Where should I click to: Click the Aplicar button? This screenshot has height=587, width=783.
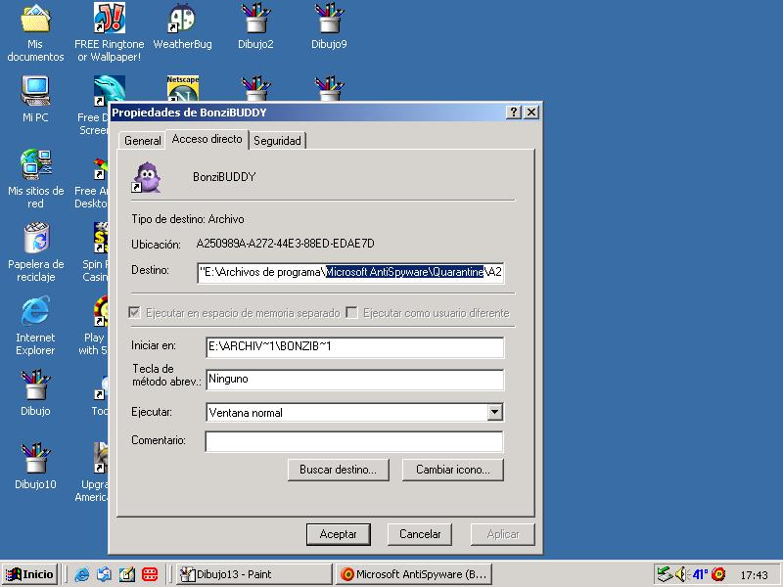(x=503, y=534)
